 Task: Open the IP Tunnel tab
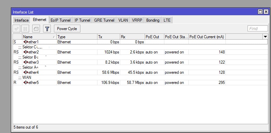click(82, 20)
